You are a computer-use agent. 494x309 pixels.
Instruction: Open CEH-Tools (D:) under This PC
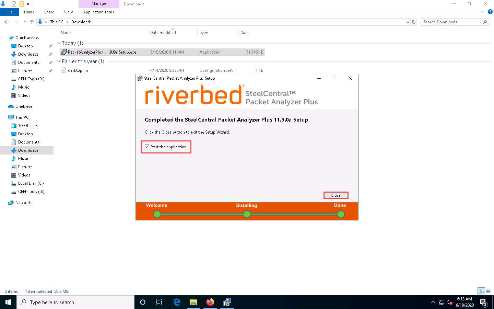coord(31,192)
